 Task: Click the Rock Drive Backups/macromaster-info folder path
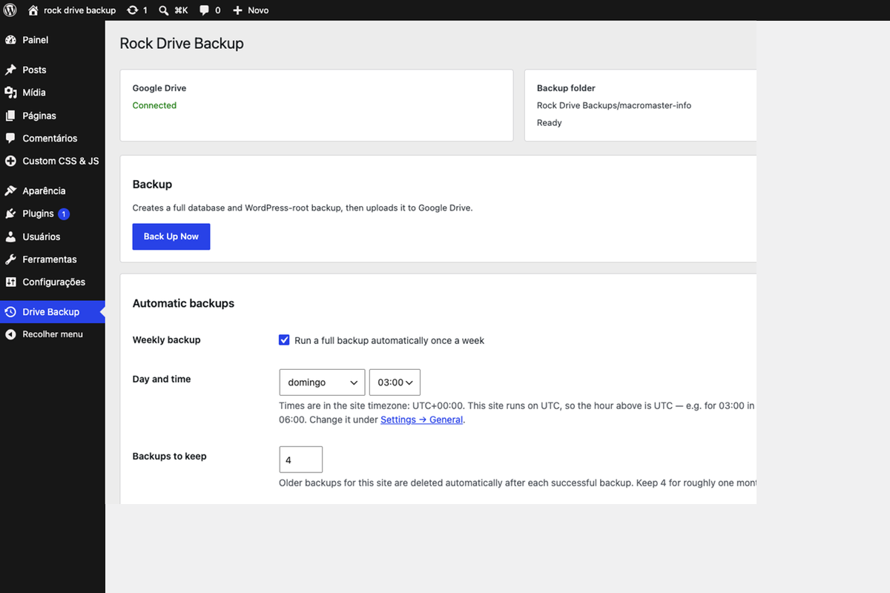(x=614, y=105)
